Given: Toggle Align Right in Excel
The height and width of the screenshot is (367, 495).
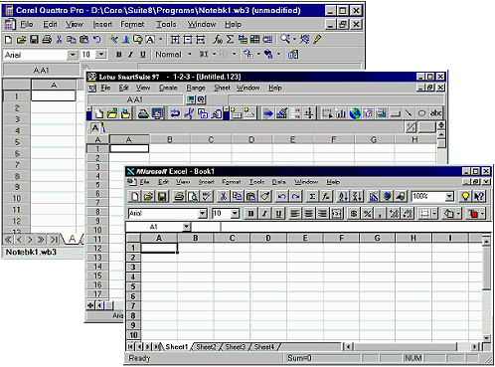Looking at the screenshot, I should tap(322, 214).
